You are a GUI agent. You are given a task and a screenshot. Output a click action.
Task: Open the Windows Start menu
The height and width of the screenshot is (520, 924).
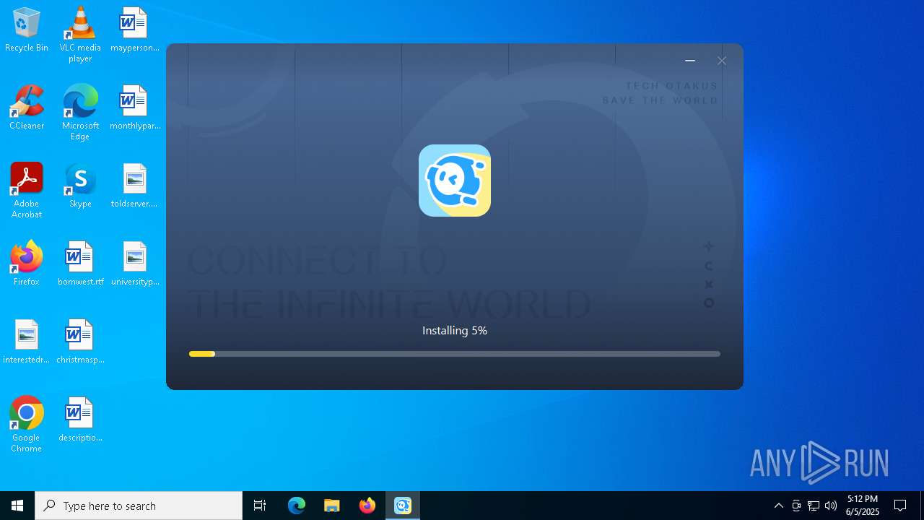[17, 506]
